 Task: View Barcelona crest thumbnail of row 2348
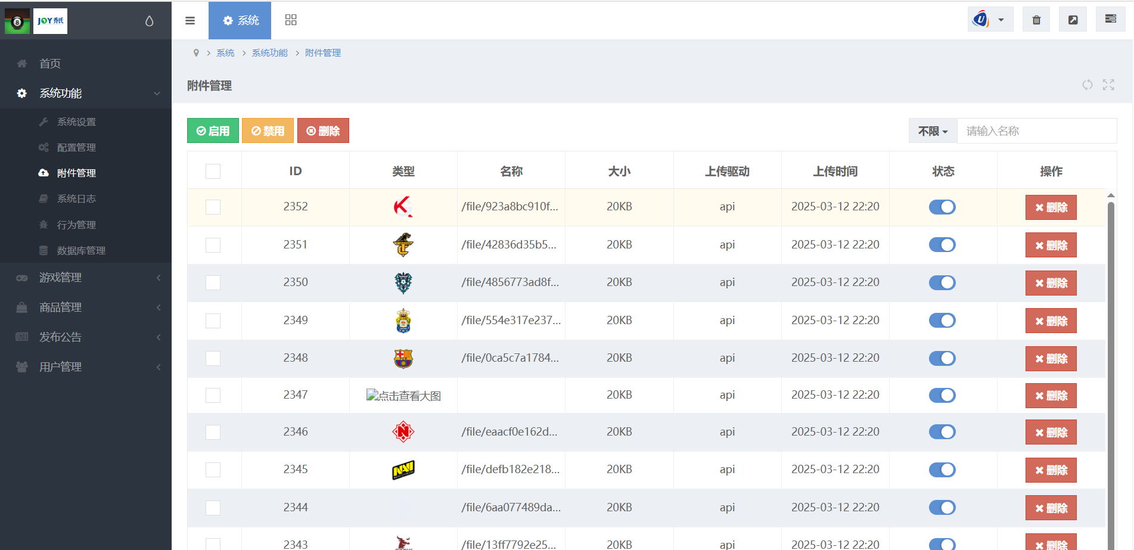(403, 358)
